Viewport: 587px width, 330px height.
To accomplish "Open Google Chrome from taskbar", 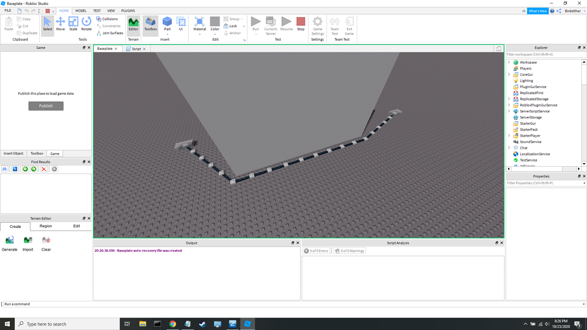I will 172,324.
